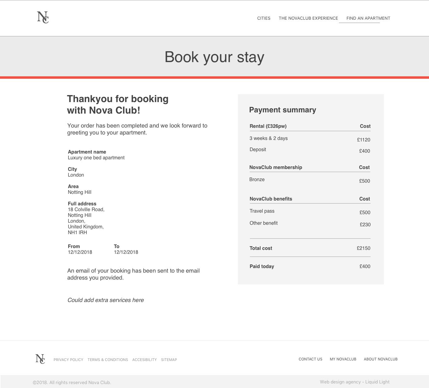The image size is (429, 388).
Task: Click the Could add extra services text
Action: [x=105, y=300]
